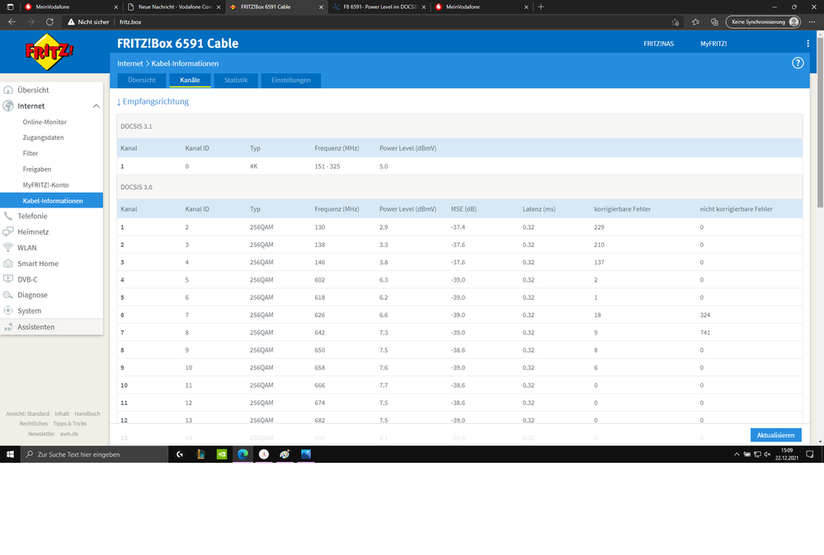The image size is (824, 555).
Task: Open MyFRITZ!-Konto in sidebar
Action: point(45,184)
